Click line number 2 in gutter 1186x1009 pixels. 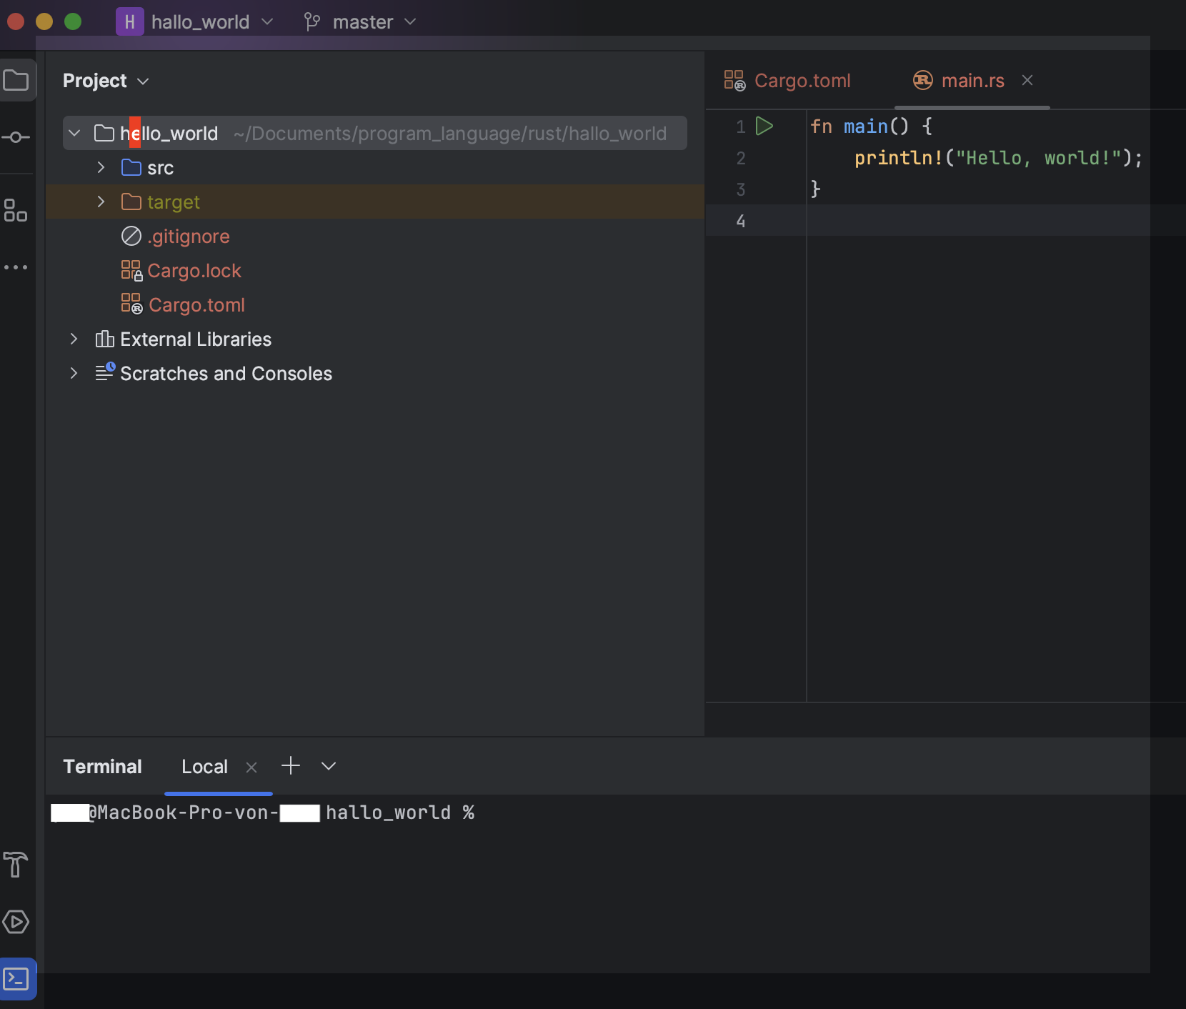741,158
